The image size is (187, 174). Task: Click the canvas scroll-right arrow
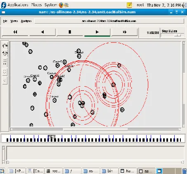180,129
